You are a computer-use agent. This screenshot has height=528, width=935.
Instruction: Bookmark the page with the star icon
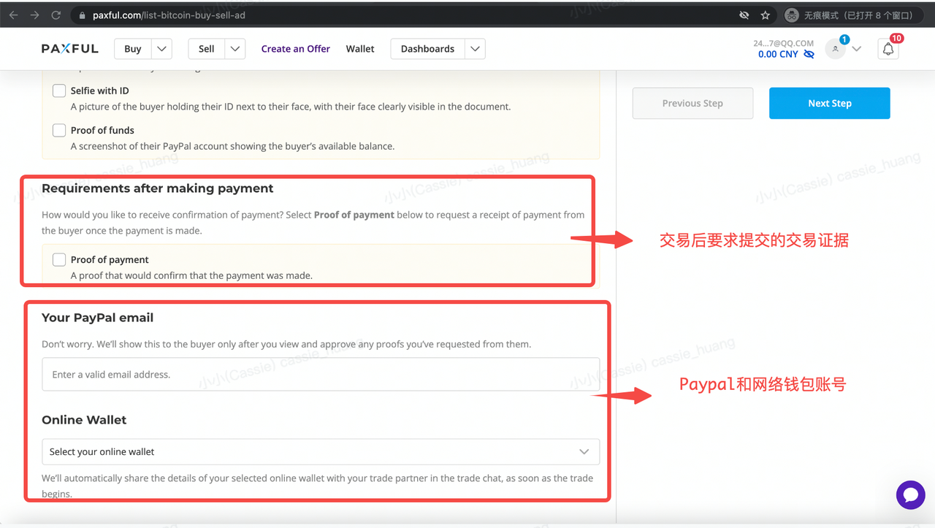766,15
